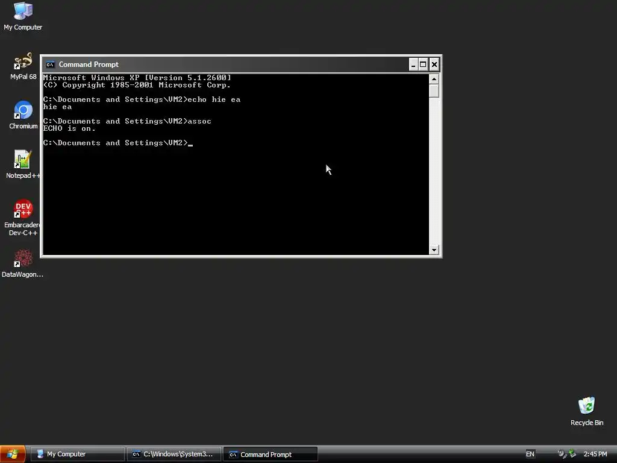The image size is (617, 463).
Task: Click the sound tray icon
Action: 562,454
